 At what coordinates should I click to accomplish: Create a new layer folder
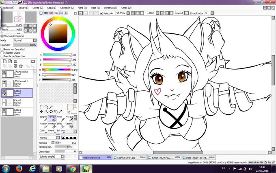[x=15, y=61]
